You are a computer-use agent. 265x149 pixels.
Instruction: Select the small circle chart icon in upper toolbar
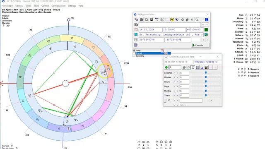192,19
